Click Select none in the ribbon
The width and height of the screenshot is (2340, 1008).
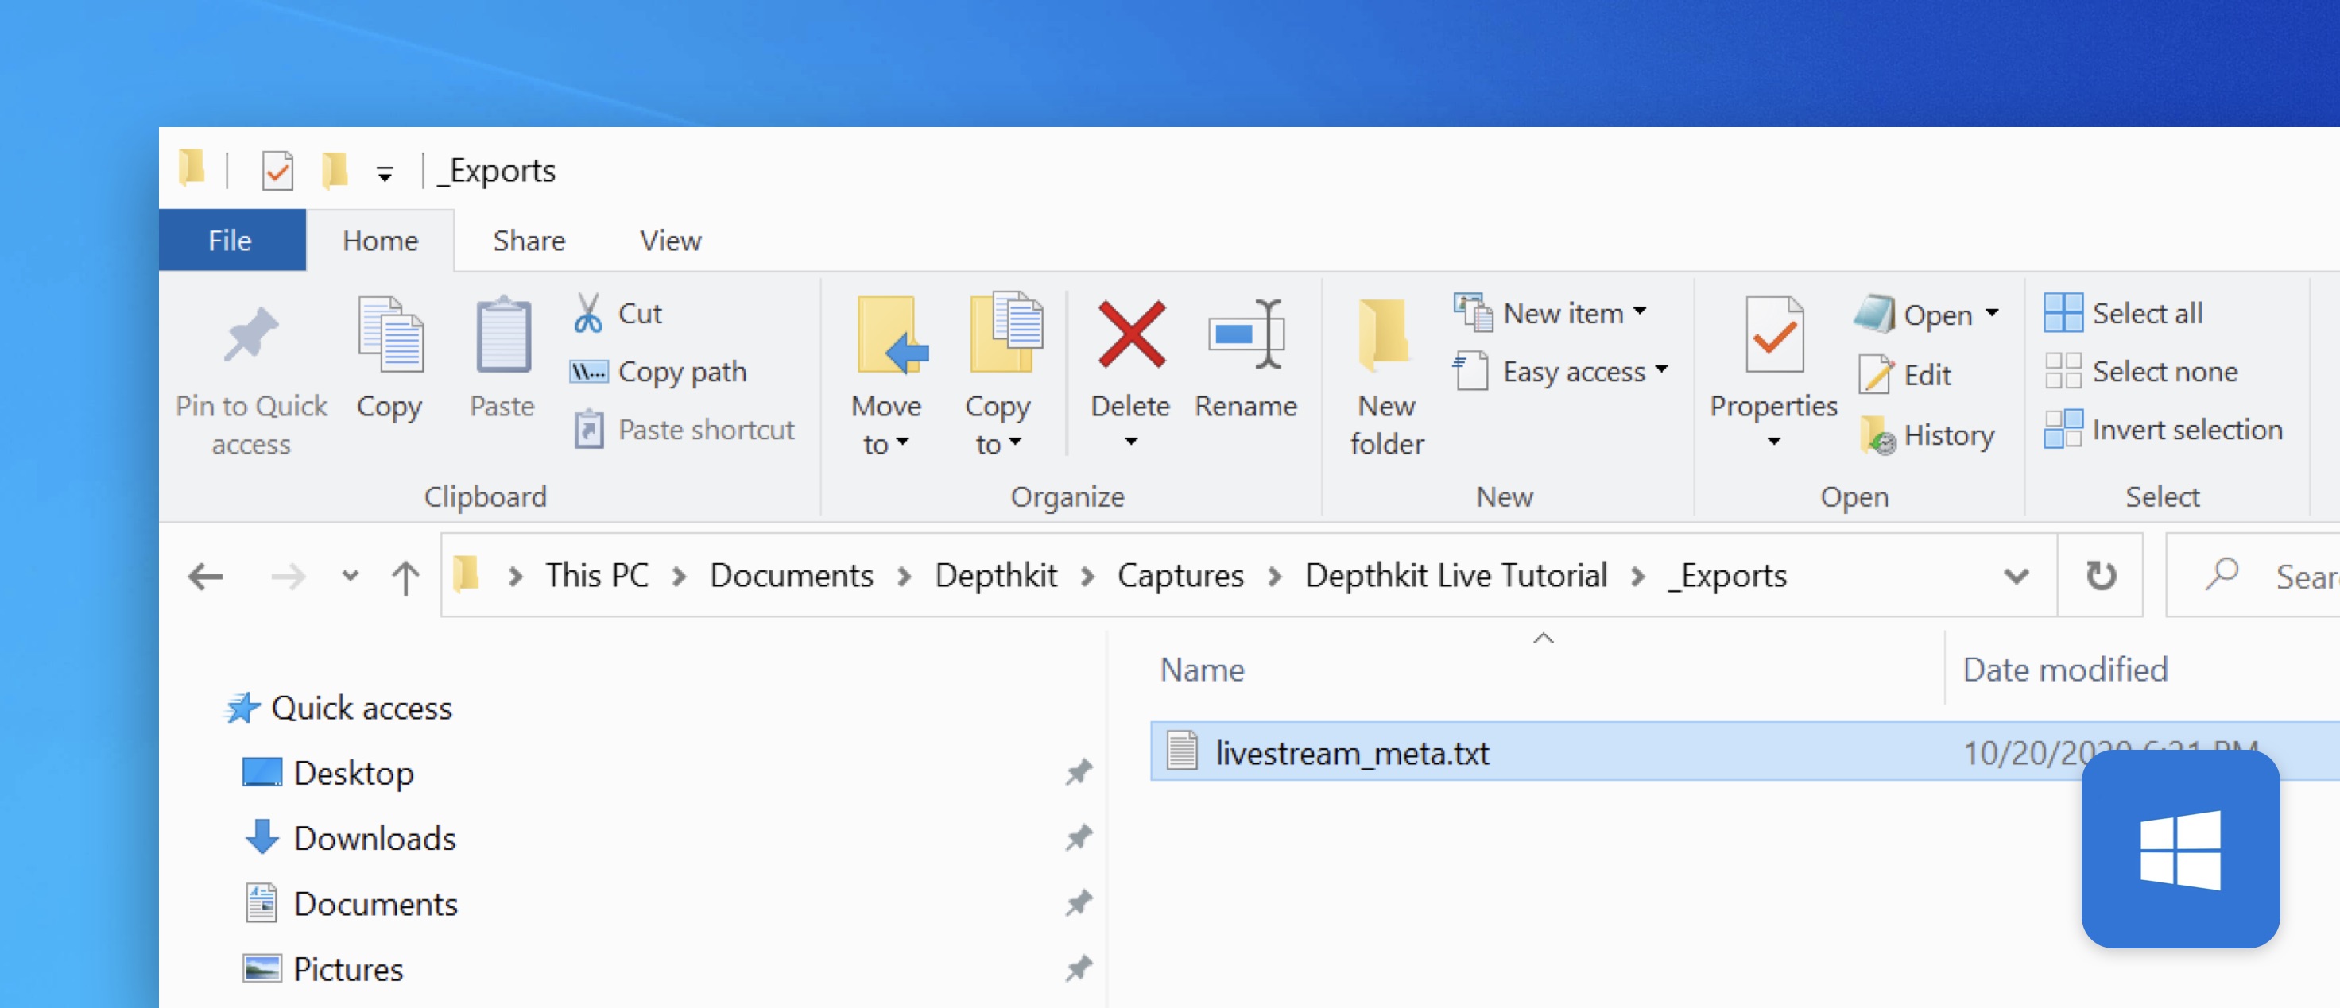pyautogui.click(x=2141, y=372)
